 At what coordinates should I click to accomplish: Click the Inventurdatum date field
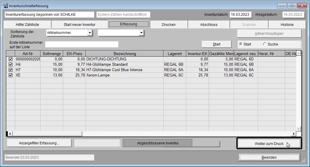pos(241,14)
